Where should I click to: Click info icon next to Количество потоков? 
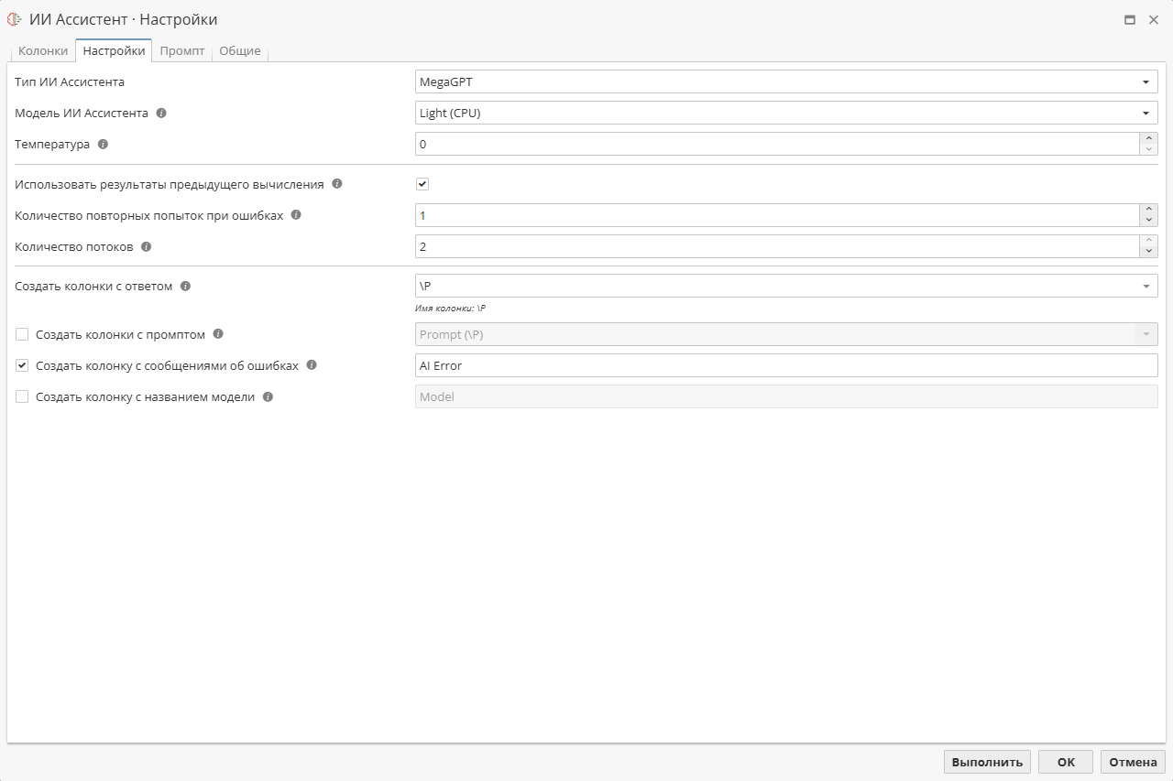(x=146, y=246)
